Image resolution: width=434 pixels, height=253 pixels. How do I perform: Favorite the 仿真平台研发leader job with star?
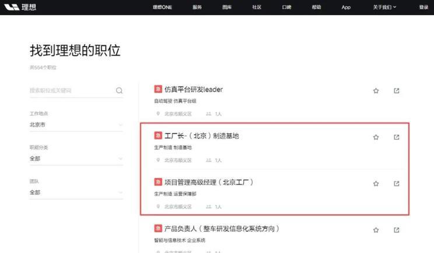point(376,91)
